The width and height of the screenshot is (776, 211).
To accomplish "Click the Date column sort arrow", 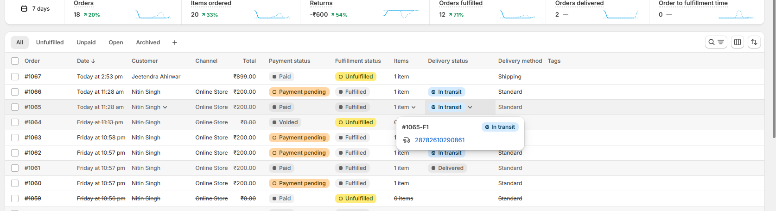I will point(93,61).
